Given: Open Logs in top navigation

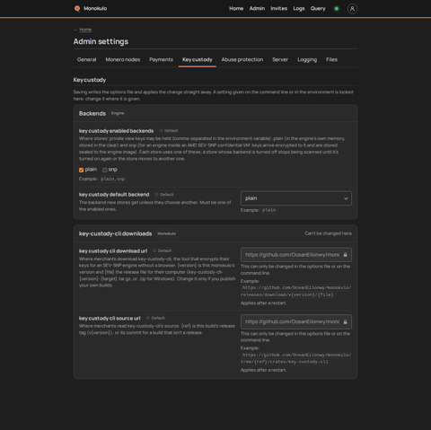Looking at the screenshot, I should (299, 9).
